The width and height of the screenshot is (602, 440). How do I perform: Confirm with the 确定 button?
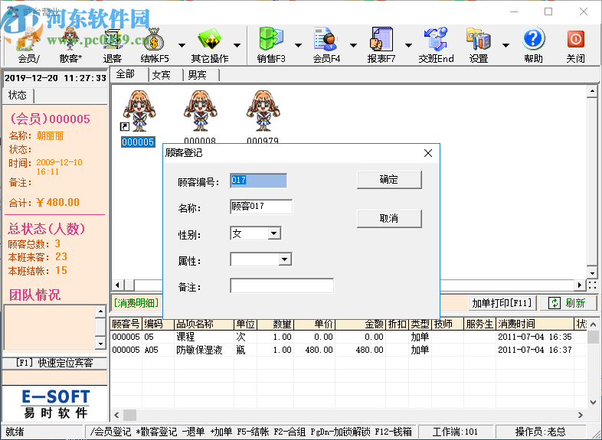(389, 180)
